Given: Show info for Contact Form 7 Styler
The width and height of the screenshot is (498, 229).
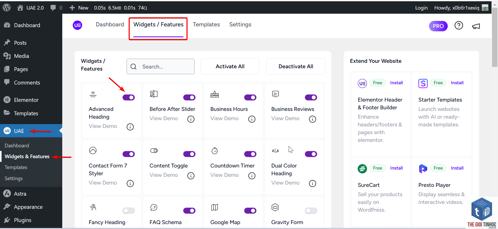Looking at the screenshot, I should coord(130,184).
